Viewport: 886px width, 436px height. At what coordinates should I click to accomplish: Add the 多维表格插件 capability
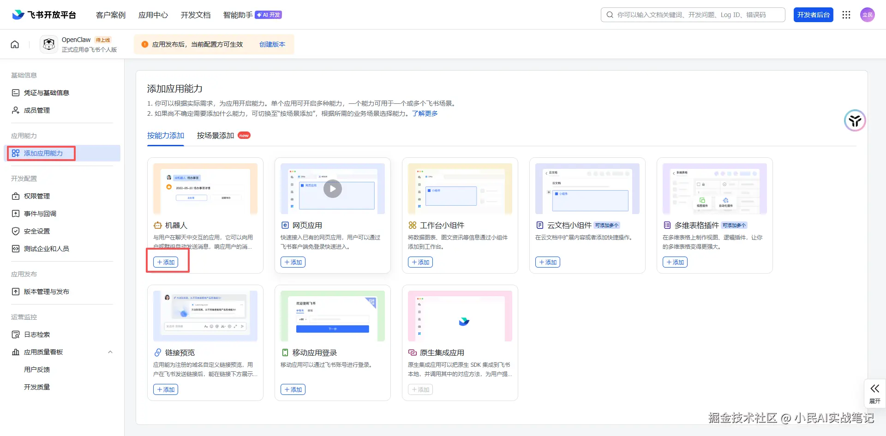click(x=675, y=262)
